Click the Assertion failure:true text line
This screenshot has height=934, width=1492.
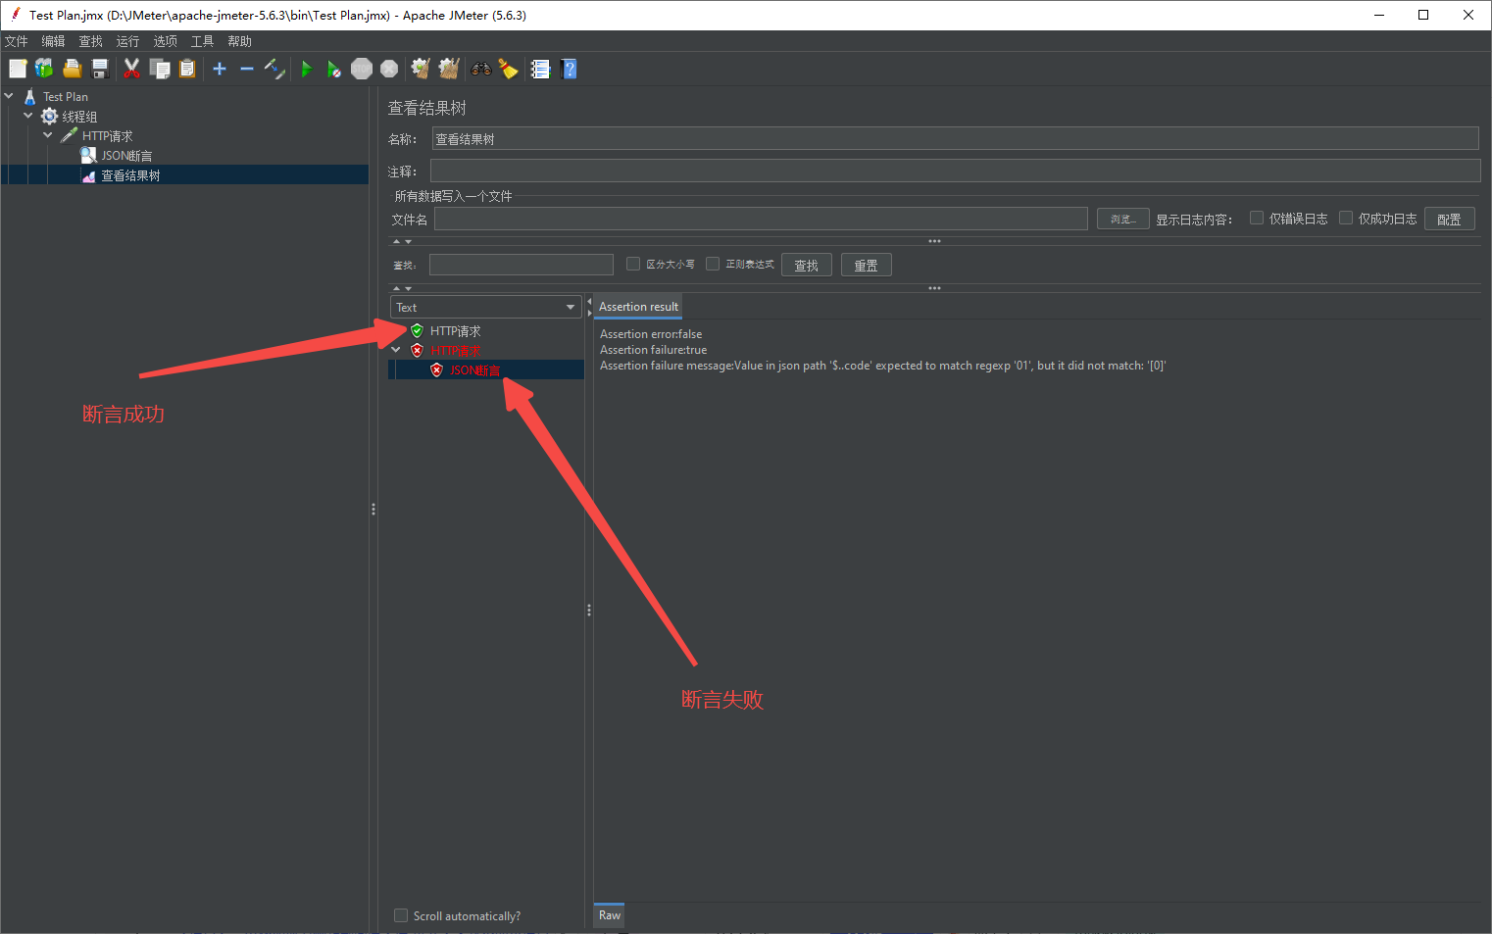(x=653, y=350)
